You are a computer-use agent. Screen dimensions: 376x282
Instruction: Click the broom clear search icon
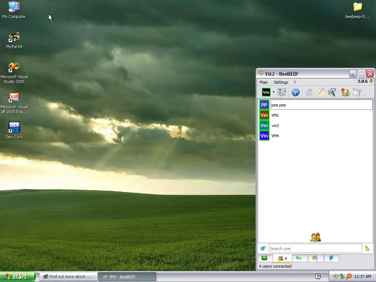(367, 249)
